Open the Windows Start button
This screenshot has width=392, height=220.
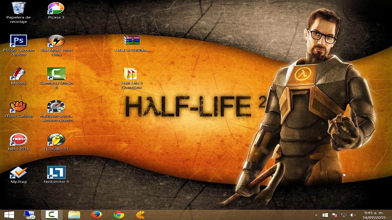(x=9, y=215)
